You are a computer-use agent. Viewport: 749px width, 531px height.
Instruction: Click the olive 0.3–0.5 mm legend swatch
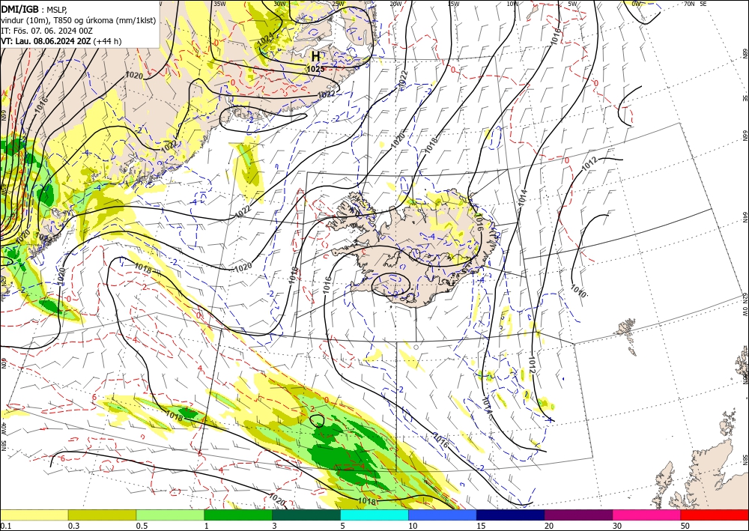coord(102,515)
